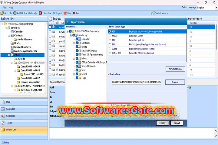
Task: Switch to Normal Mail View tab
Action: click(x=57, y=82)
